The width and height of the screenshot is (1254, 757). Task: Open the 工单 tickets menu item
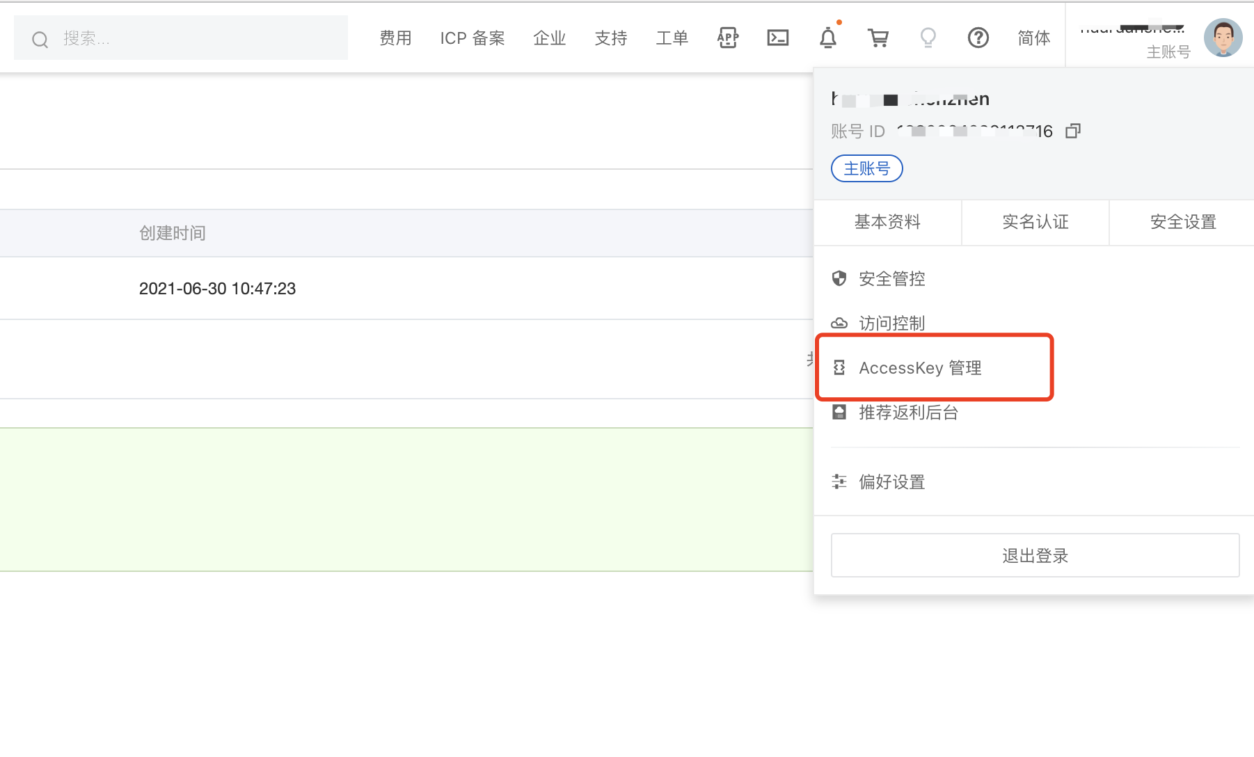[x=672, y=38]
